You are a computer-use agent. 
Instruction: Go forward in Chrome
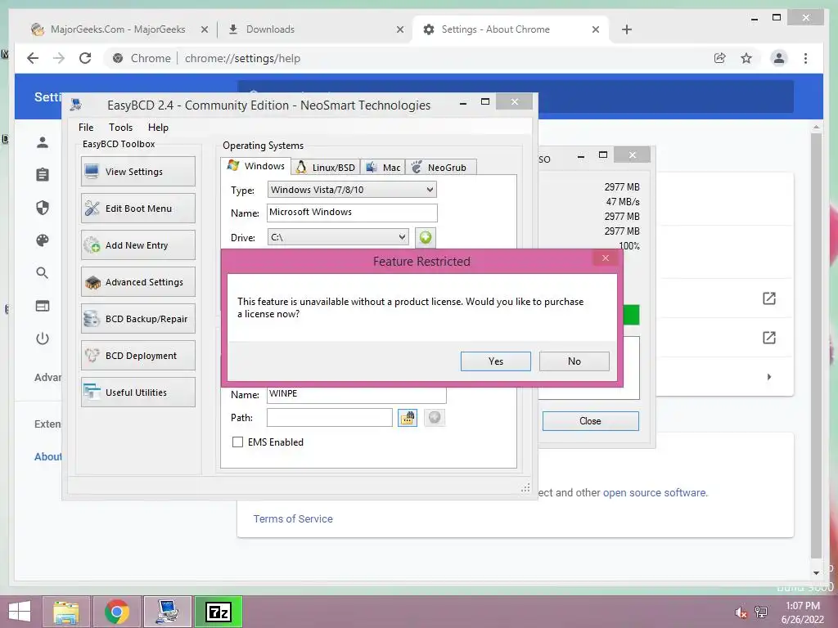point(59,58)
